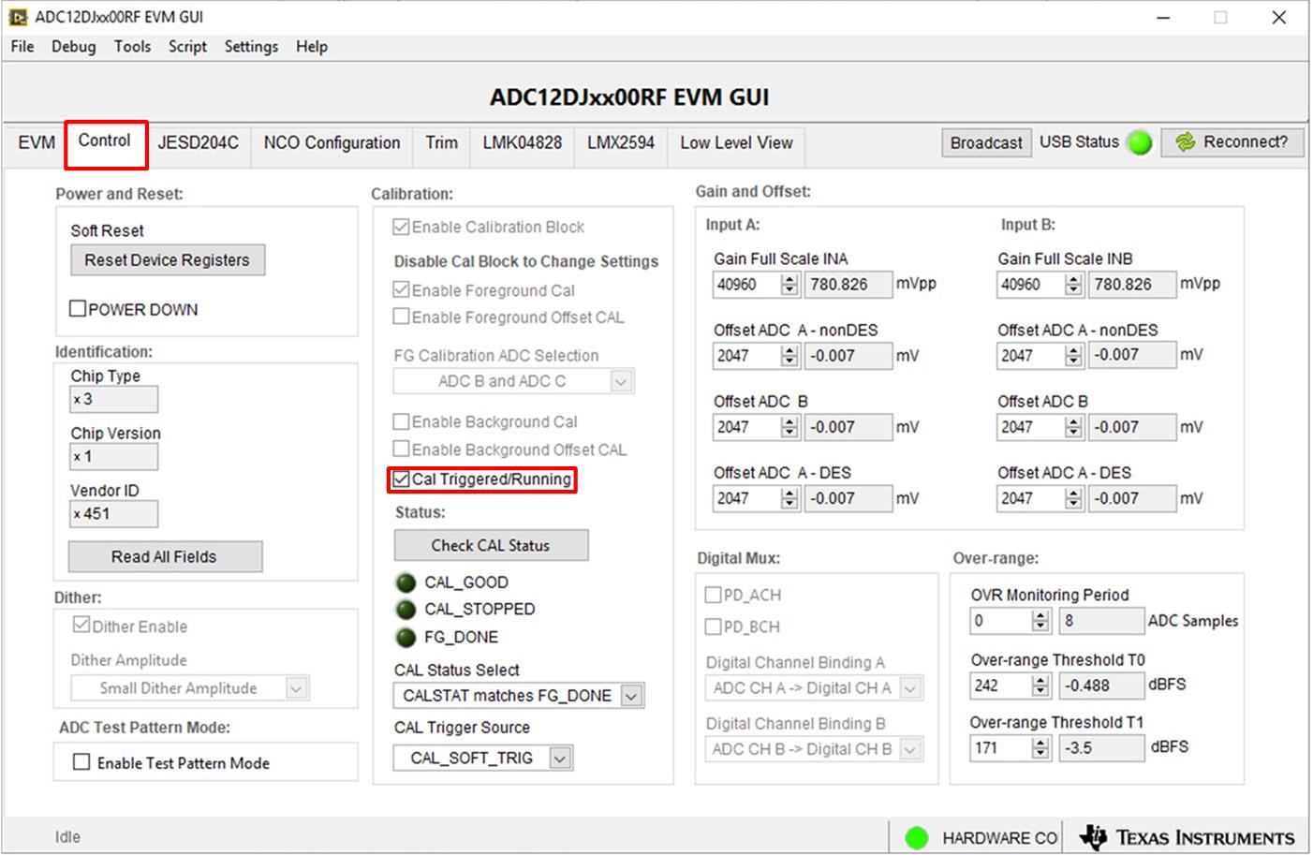Click the CAL_GOOD status LED indicator
Screen dimensions: 1313x855
[406, 582]
